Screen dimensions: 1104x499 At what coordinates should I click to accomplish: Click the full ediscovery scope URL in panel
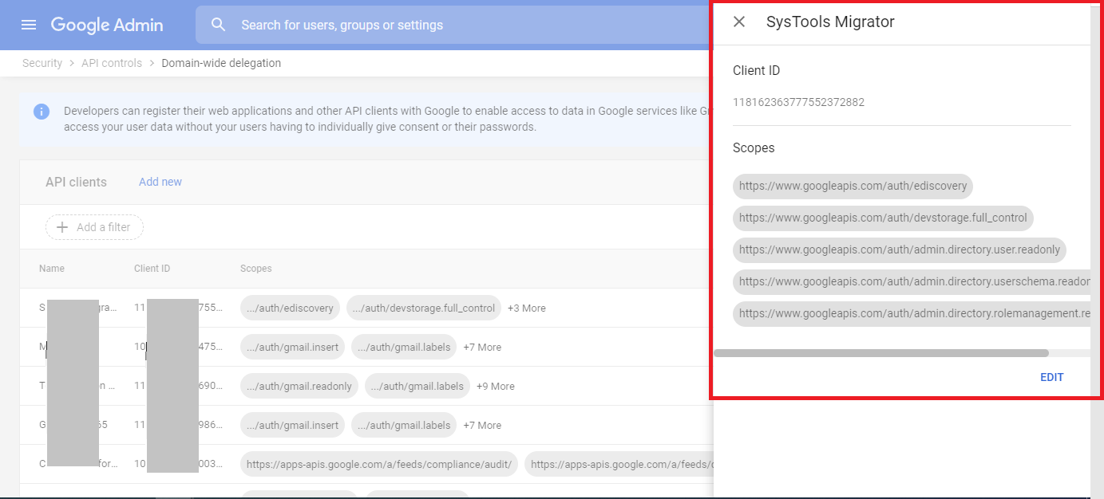point(853,186)
